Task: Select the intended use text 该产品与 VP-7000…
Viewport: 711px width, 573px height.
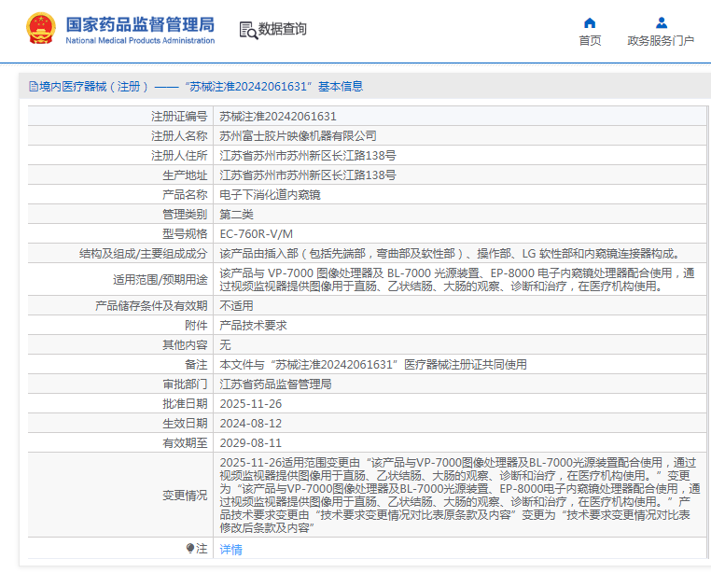Action: point(457,279)
